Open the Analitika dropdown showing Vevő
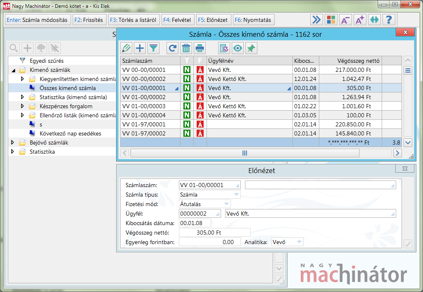The width and height of the screenshot is (423, 292). click(299, 242)
